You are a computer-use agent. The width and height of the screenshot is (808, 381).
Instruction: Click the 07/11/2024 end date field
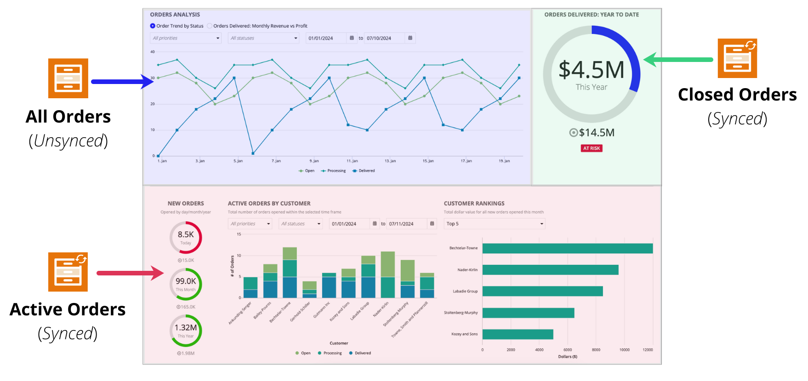click(406, 224)
